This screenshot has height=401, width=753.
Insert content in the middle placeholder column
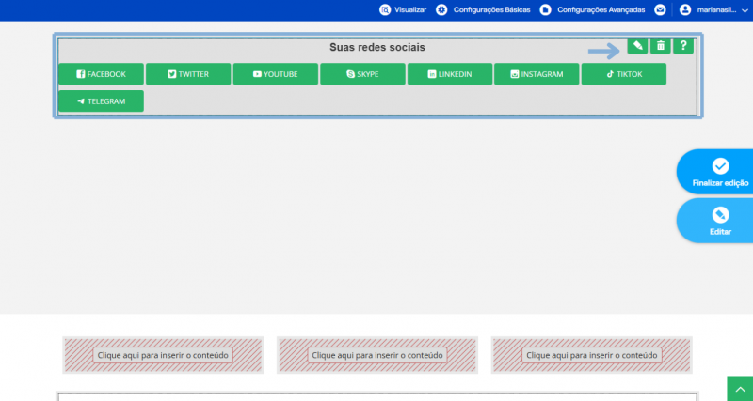tap(377, 355)
